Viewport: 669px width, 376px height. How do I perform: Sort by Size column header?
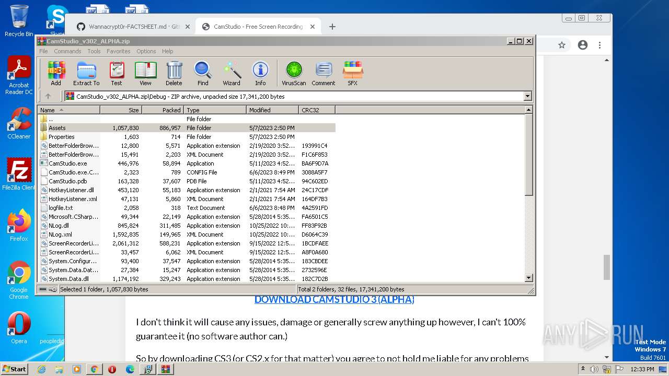pyautogui.click(x=121, y=110)
